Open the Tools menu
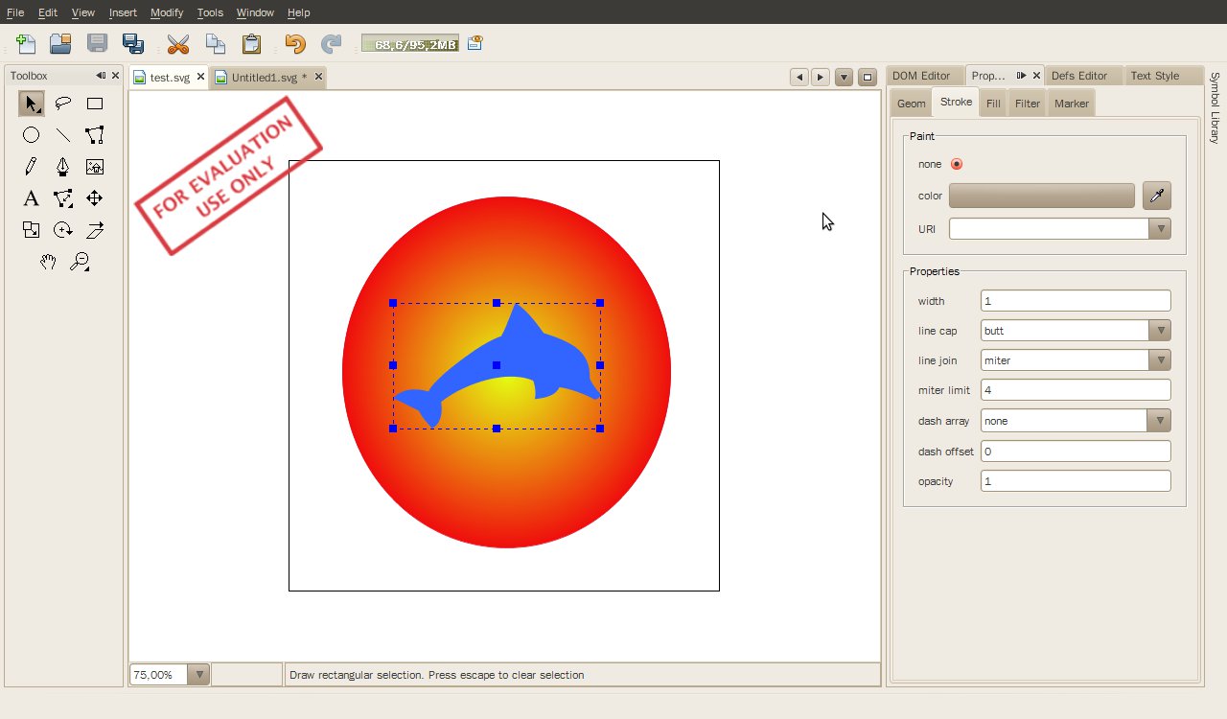Viewport: 1227px width, 719px height. (210, 12)
